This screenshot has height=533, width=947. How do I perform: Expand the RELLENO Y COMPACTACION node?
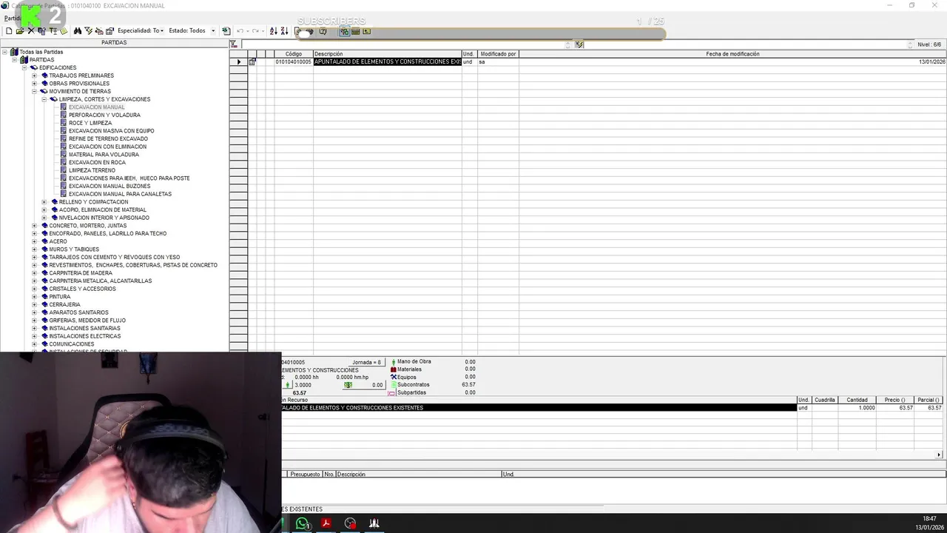click(x=44, y=202)
